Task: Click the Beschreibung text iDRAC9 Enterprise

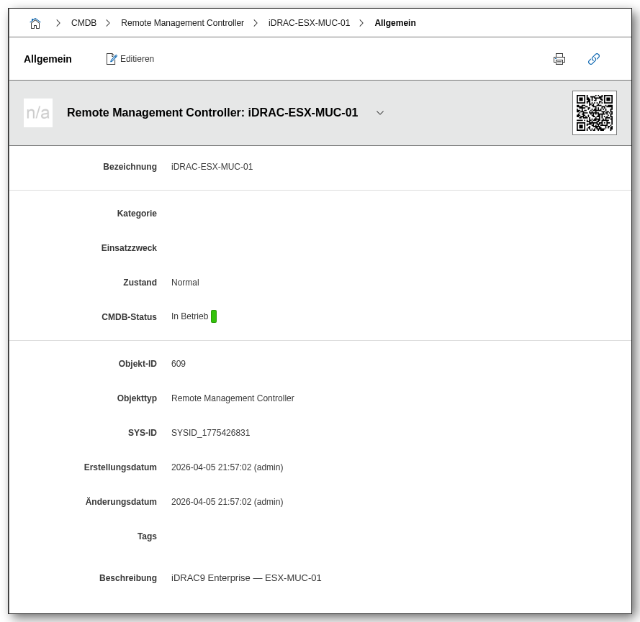Action: click(x=246, y=578)
